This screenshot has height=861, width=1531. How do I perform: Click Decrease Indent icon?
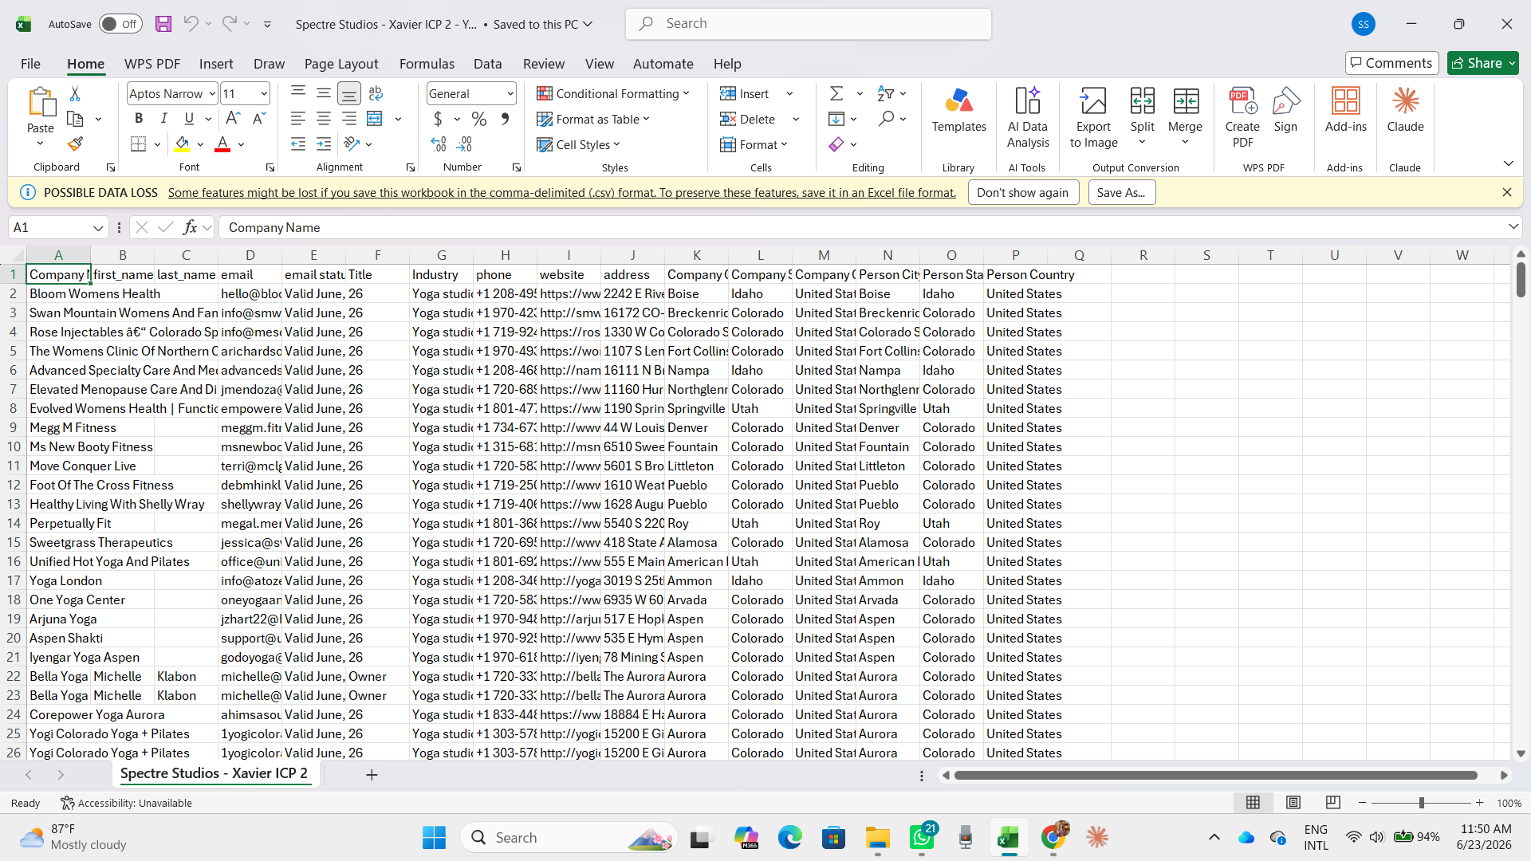click(298, 144)
